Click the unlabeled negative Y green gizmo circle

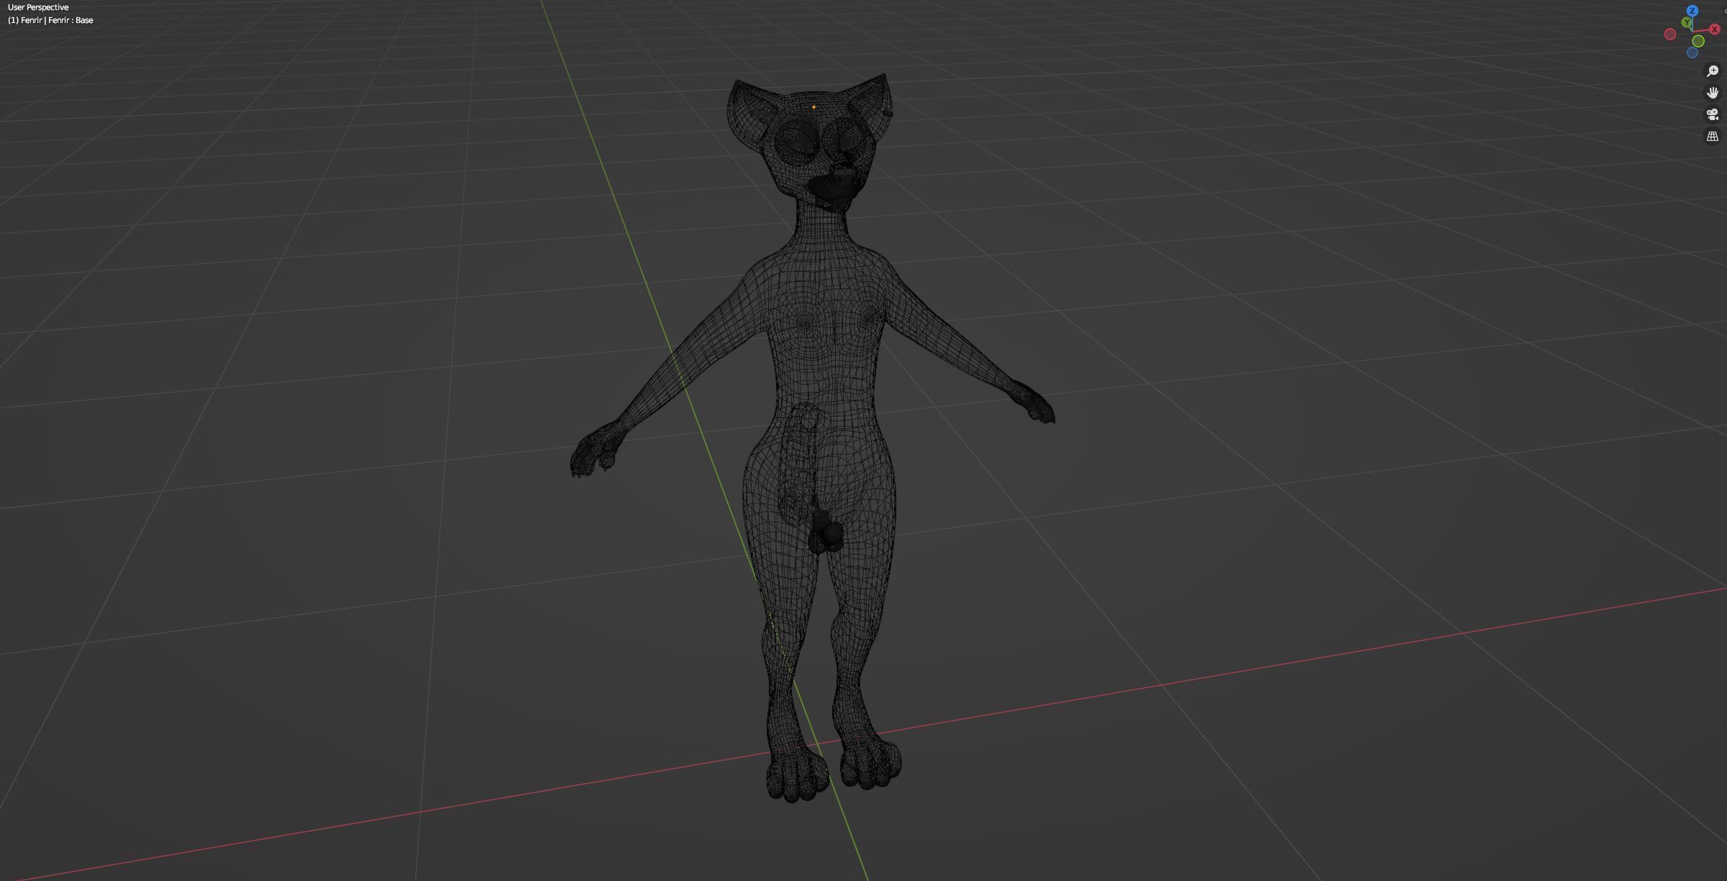1698,41
